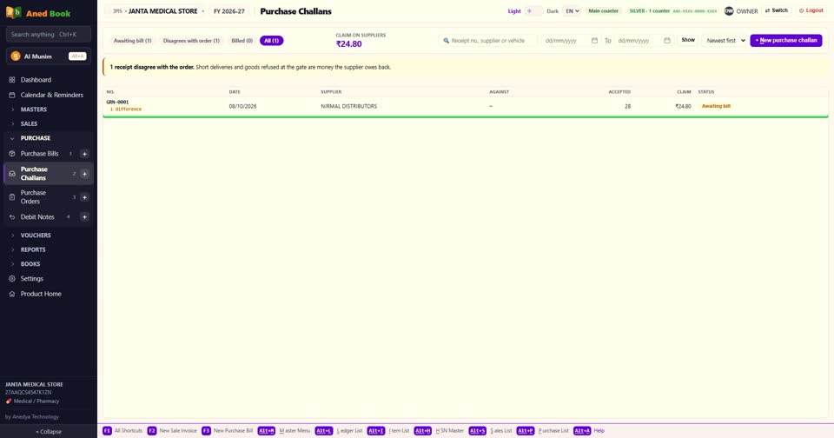Screen dimensions: 834x438
Task: Click the Product Home house icon
Action: [x=12, y=294]
